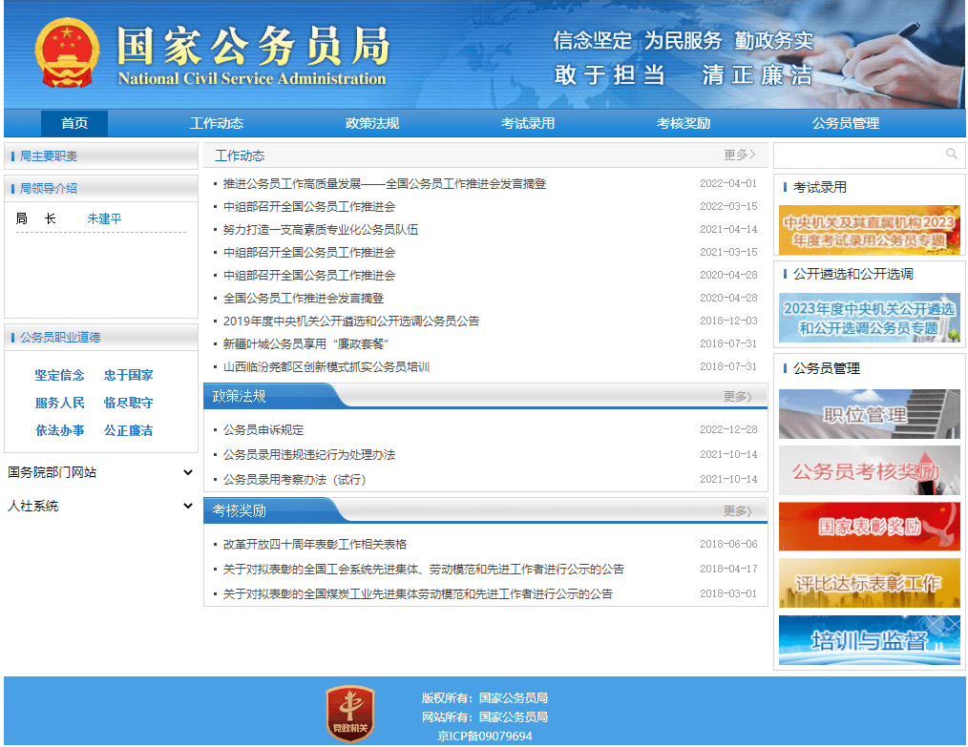Open the 政策法规 nav menu item

pos(372,123)
